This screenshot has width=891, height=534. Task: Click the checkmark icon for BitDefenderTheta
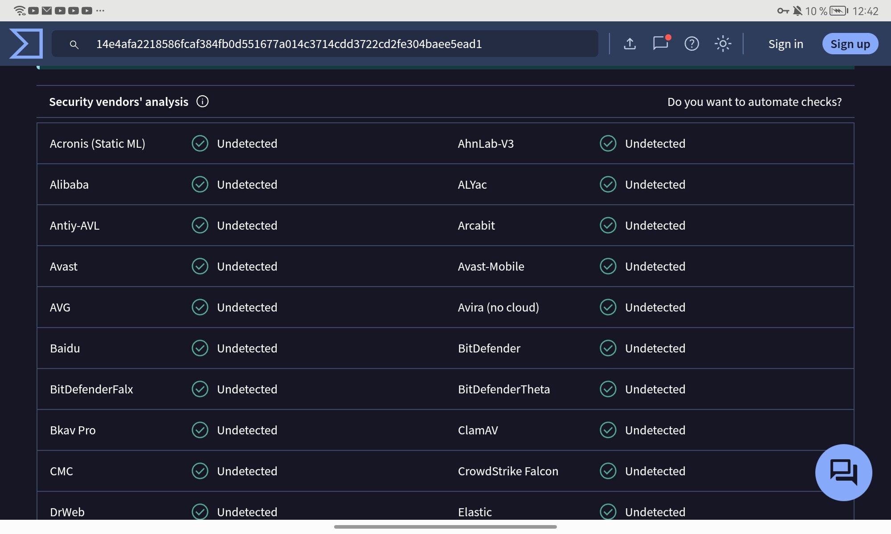click(x=608, y=389)
